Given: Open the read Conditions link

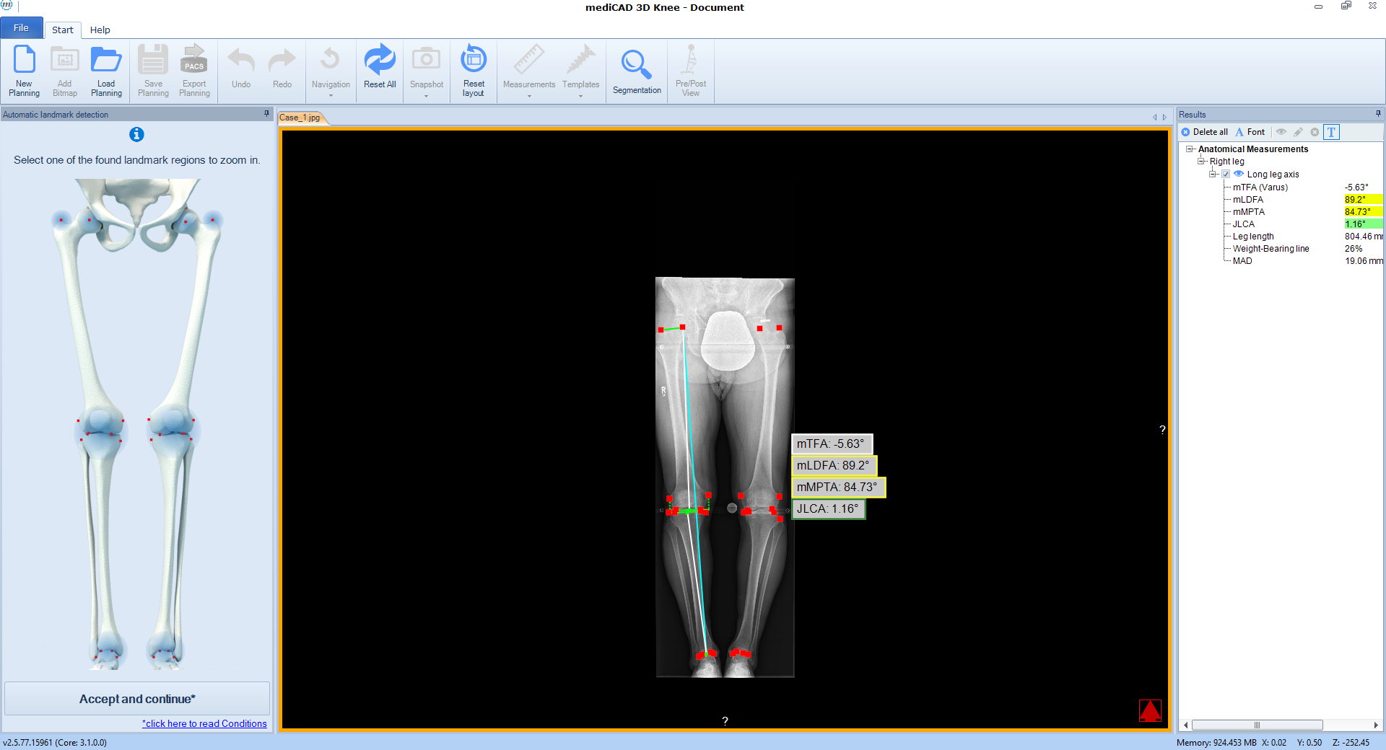Looking at the screenshot, I should click(x=205, y=723).
